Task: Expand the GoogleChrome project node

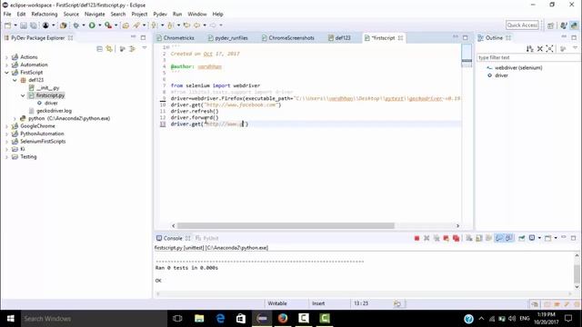Action: point(6,126)
